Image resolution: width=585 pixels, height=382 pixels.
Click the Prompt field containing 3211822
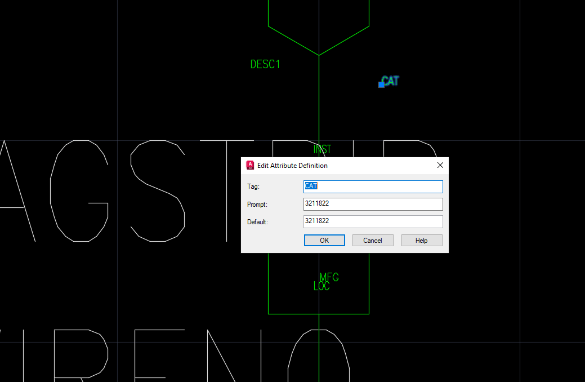(x=373, y=204)
